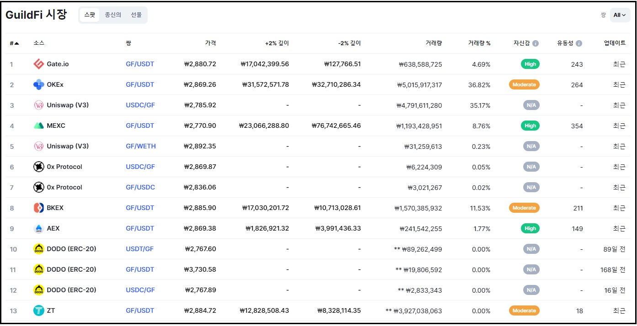Switch to the 종신의 tab
The image size is (637, 326).
[113, 15]
